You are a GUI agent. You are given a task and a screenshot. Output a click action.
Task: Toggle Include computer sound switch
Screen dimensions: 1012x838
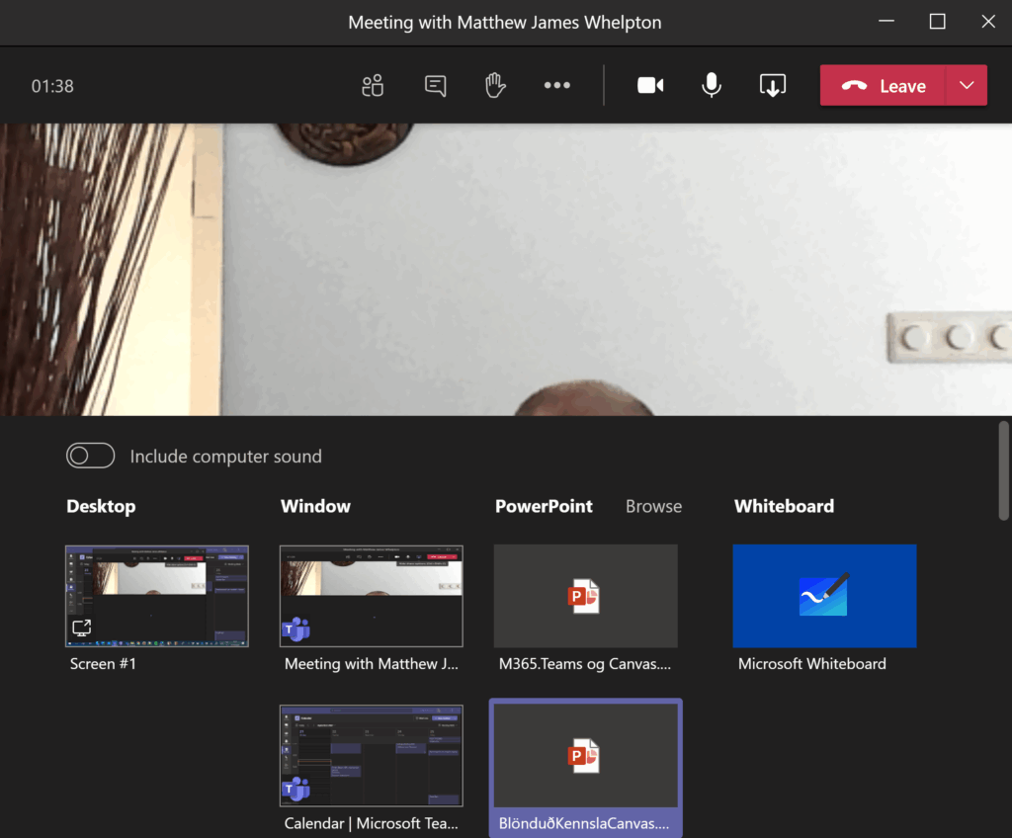tap(91, 456)
